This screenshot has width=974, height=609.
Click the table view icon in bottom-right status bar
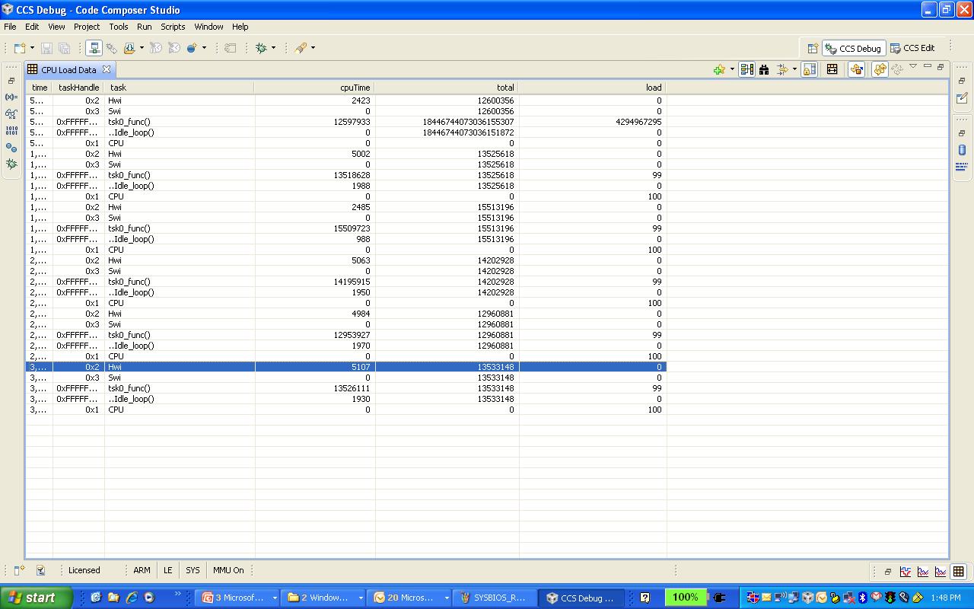pos(958,571)
